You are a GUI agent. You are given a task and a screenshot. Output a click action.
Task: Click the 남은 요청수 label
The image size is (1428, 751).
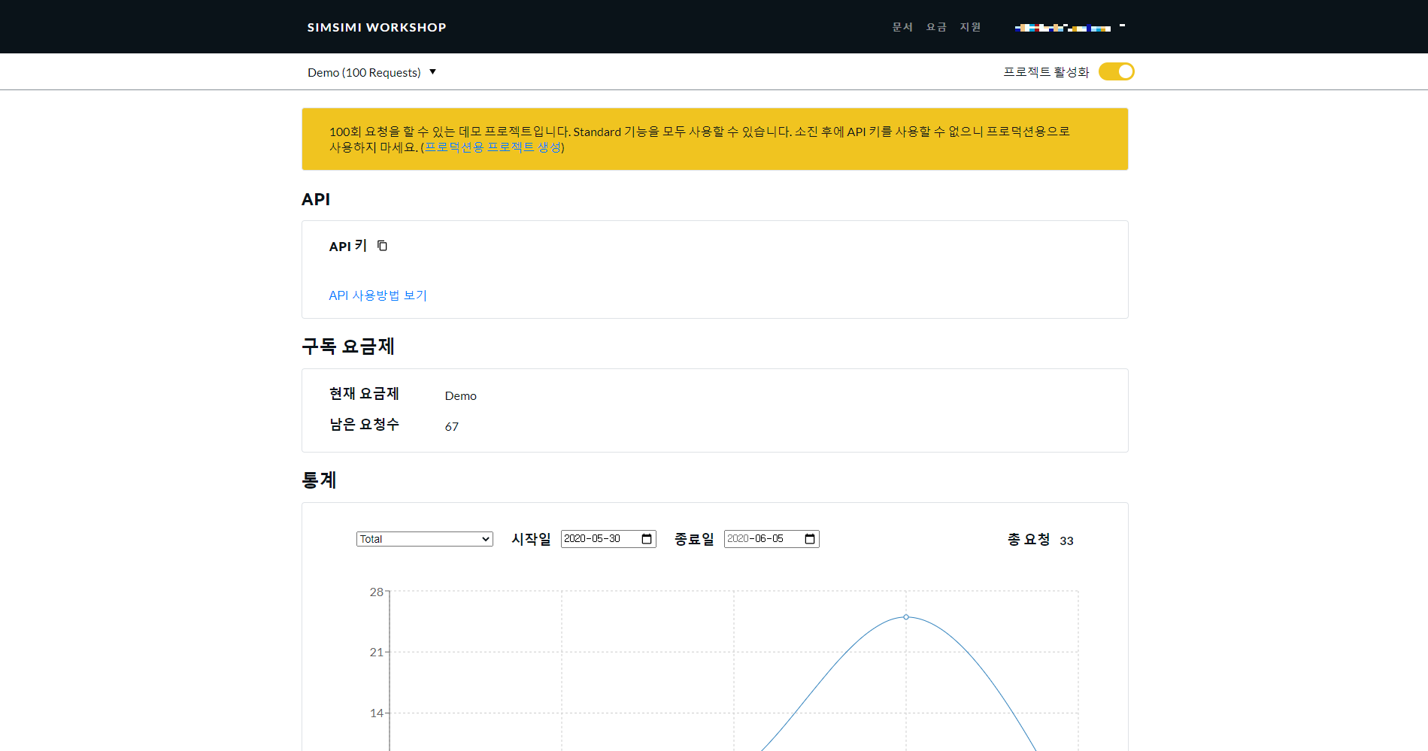coord(364,425)
